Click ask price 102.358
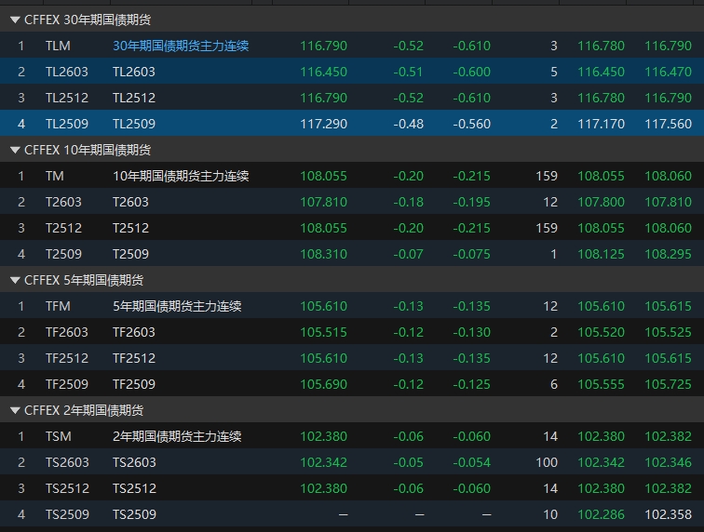 668,514
